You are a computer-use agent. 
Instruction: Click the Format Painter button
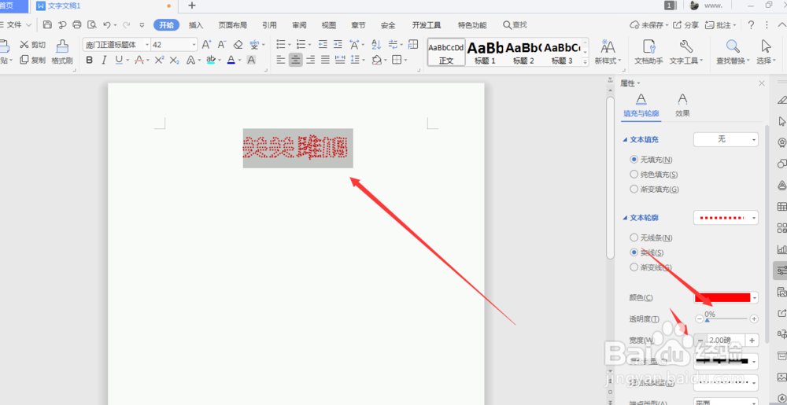62,53
